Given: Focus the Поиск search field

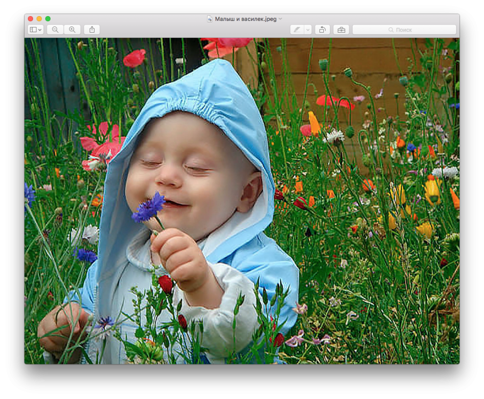Looking at the screenshot, I should (x=405, y=30).
